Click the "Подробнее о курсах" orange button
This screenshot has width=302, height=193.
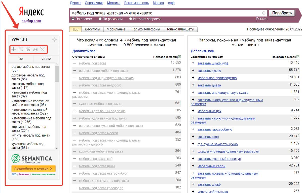[x=33, y=169]
